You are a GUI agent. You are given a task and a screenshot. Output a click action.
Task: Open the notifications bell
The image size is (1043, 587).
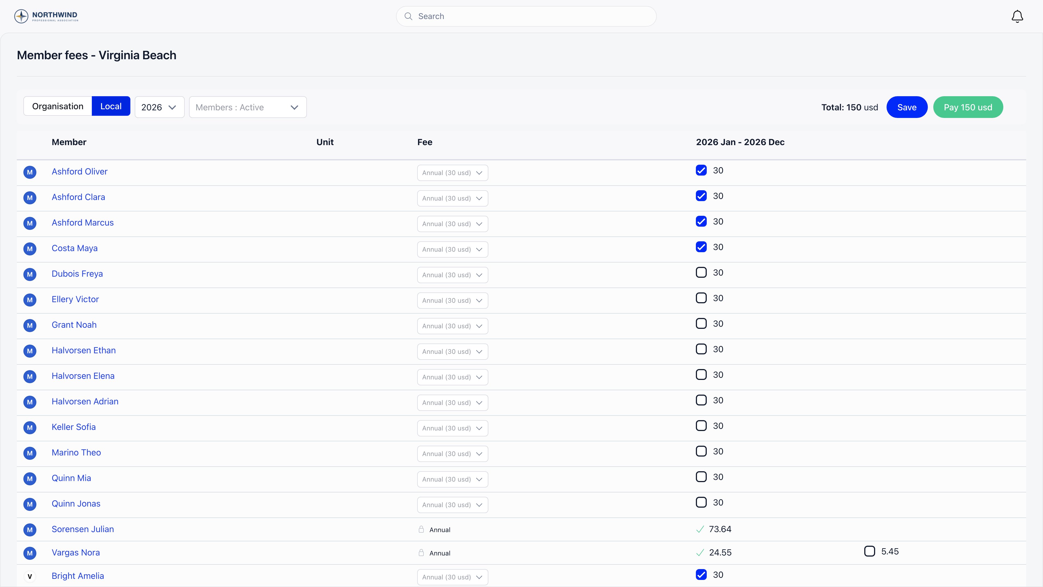click(1017, 17)
